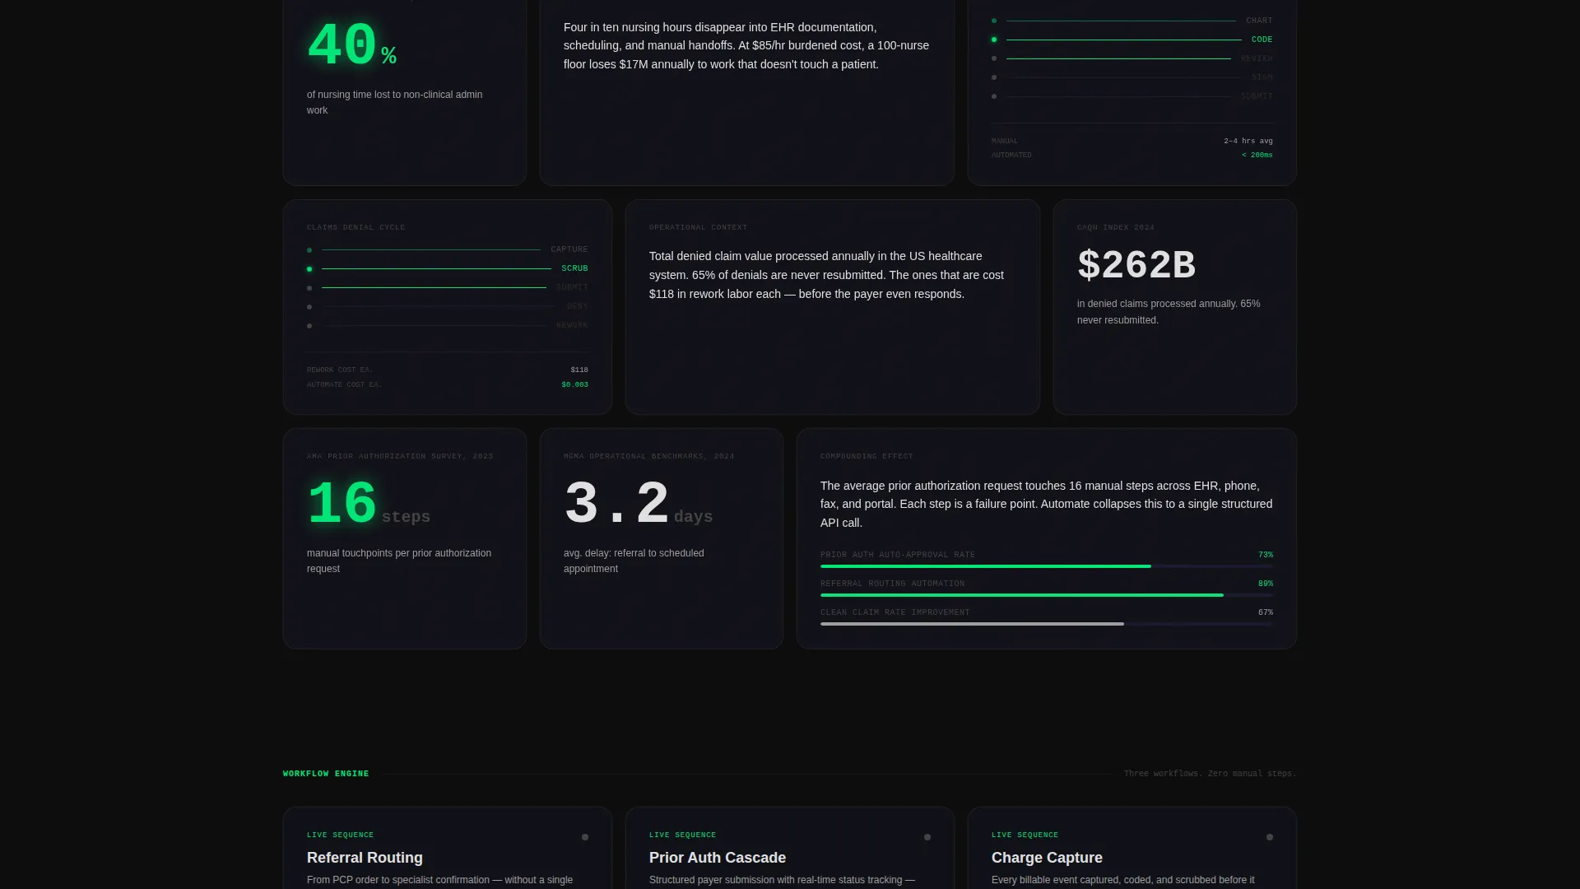Click the LIVE SEQUENCE label above Prior Auth Cascade
The image size is (1580, 889).
point(682,835)
